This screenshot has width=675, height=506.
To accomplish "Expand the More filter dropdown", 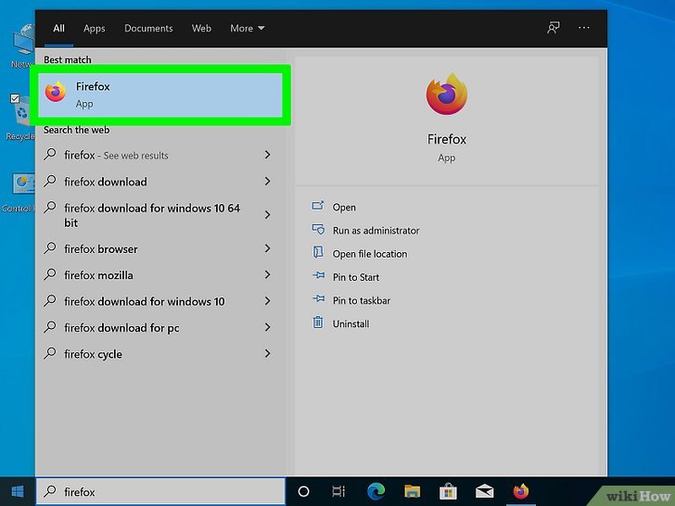I will 248,29.
